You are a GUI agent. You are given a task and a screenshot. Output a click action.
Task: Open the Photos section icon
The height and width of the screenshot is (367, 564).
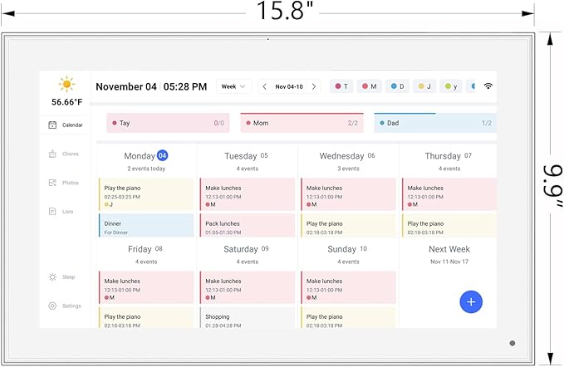(x=52, y=183)
